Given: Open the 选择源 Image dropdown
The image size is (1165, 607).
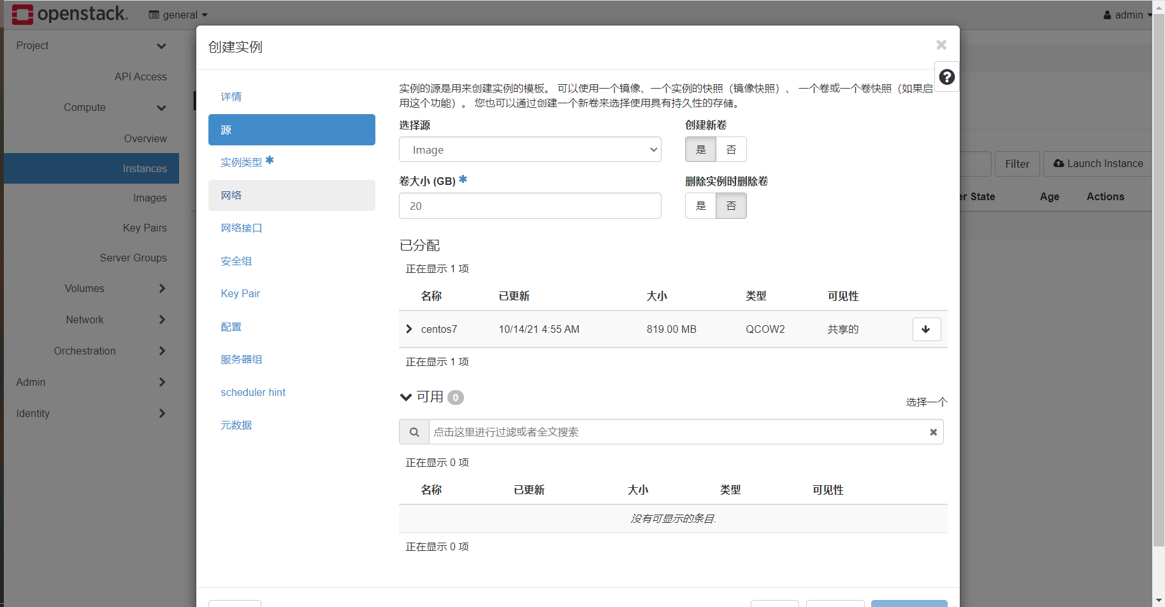Looking at the screenshot, I should pos(530,150).
